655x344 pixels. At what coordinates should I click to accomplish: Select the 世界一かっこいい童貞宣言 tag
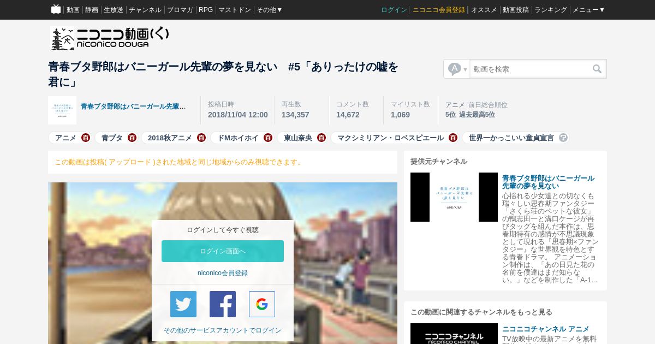[x=511, y=138]
